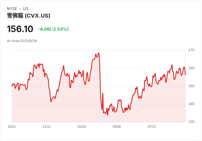
Task: Click the 170 price axis label
Action: pyautogui.click(x=191, y=50)
